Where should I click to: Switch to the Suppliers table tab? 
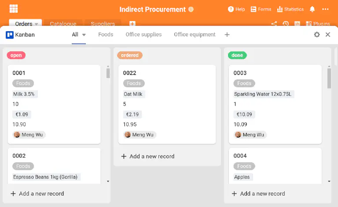tap(103, 23)
